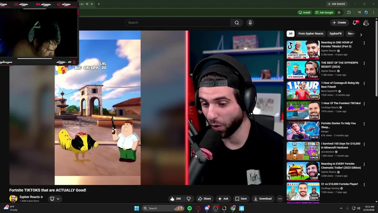Start voice search with the microphone icon
378x213 pixels.
pyautogui.click(x=250, y=23)
